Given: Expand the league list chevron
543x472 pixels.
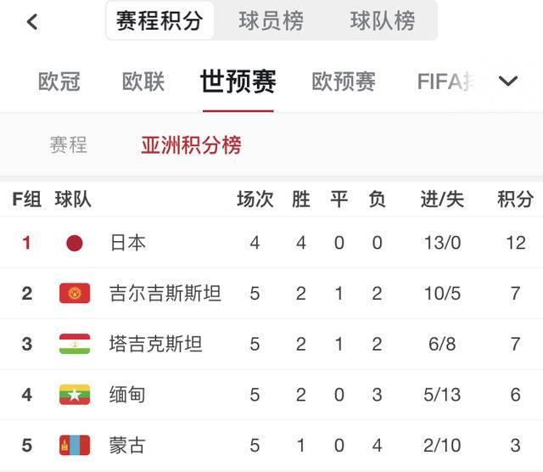Looking at the screenshot, I should coord(508,81).
